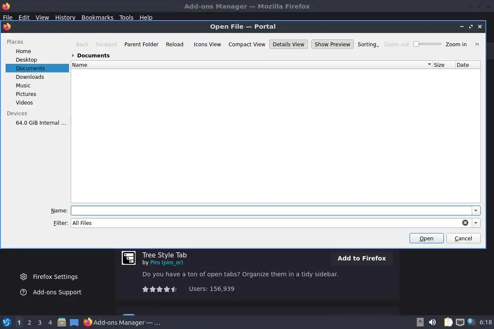Open the History menu
494x329 pixels.
pos(65,18)
